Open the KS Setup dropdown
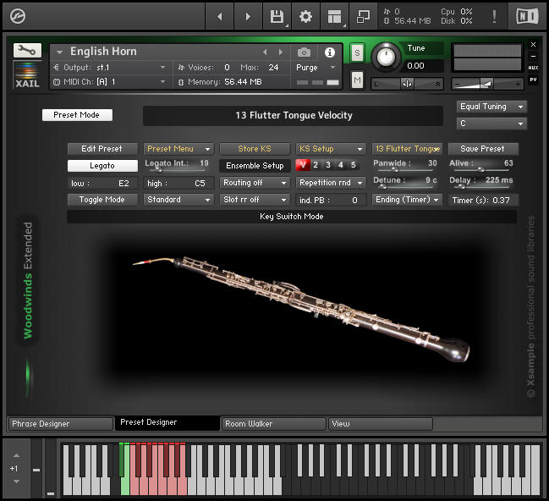Image resolution: width=549 pixels, height=501 pixels. tap(331, 149)
